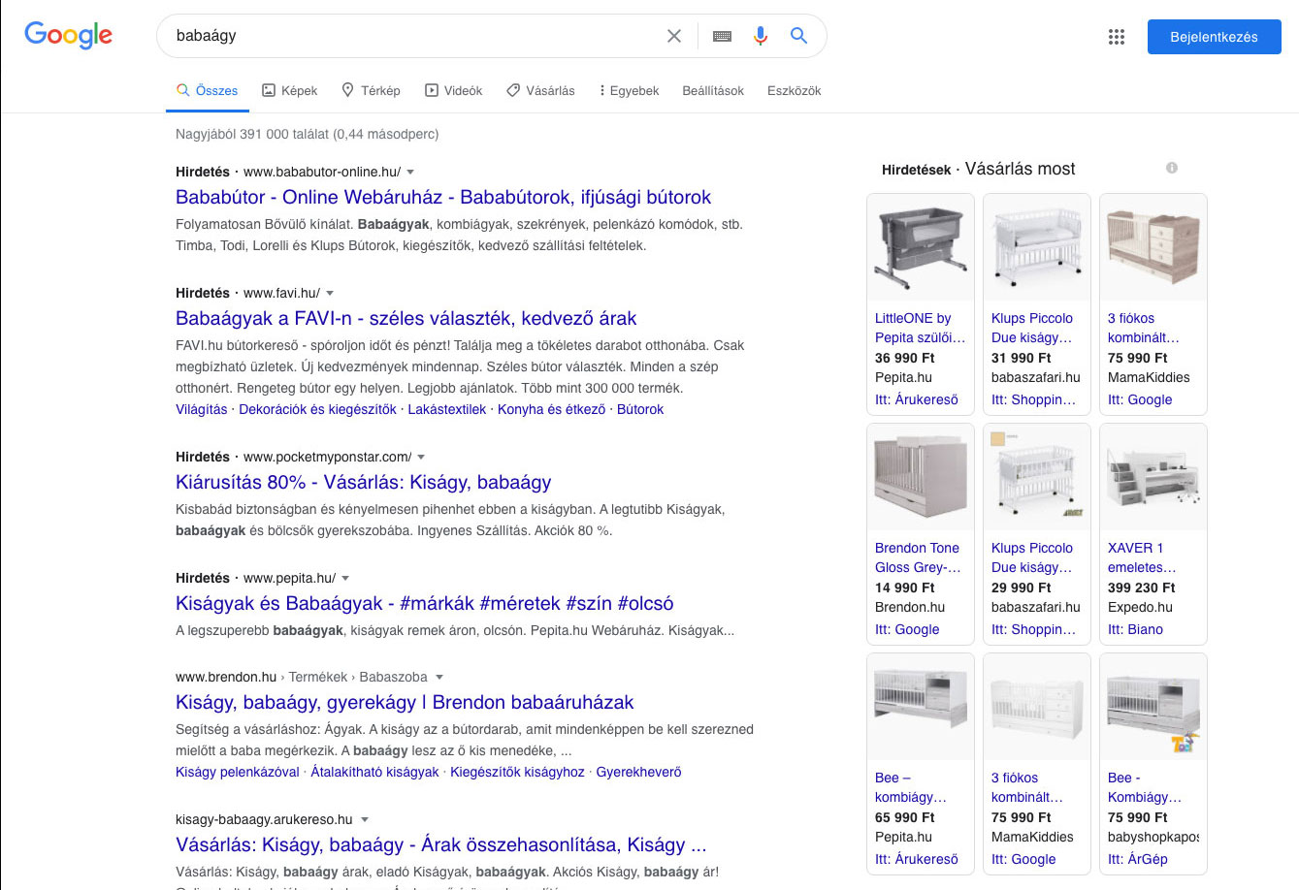Viewport: 1299px width, 890px height.
Task: Open Beállítások settings menu
Action: click(x=713, y=90)
